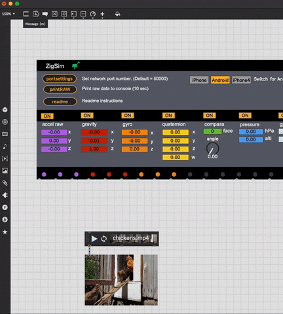Select the Comment tool in top toolbar
Screen dimensions: 283x314
45,14
